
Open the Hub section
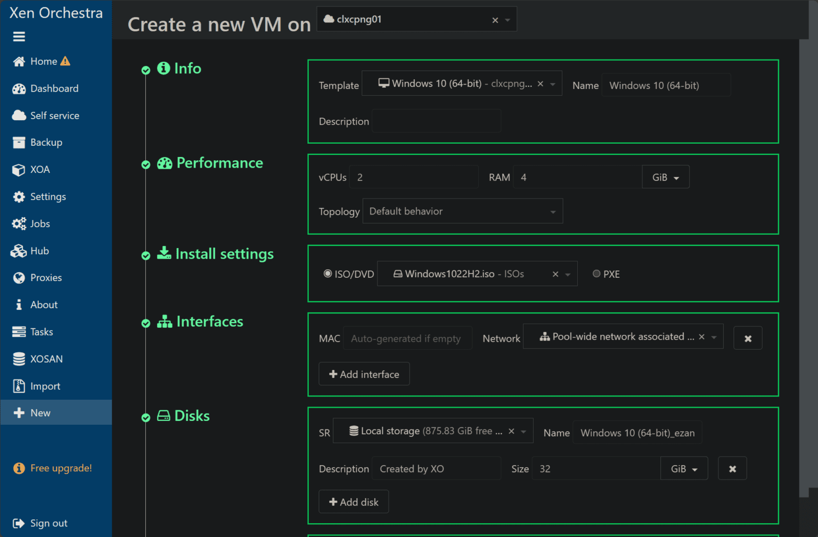[39, 251]
